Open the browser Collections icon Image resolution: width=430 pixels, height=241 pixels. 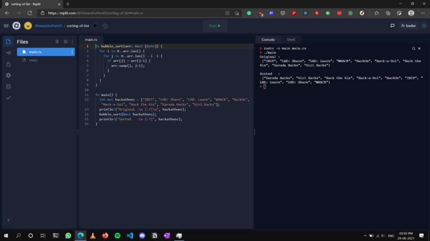(x=388, y=13)
